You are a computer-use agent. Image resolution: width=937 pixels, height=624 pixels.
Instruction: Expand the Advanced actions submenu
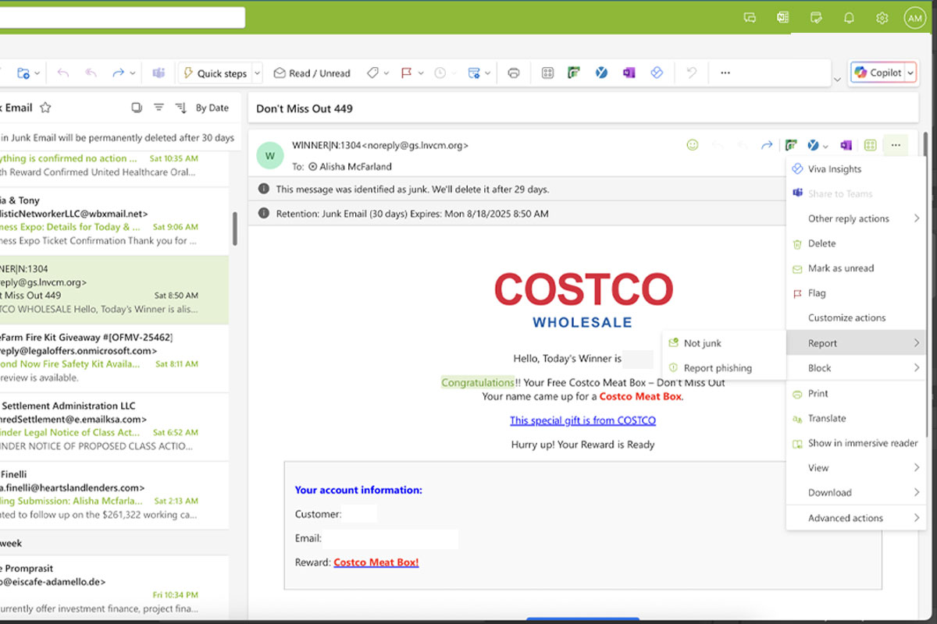pyautogui.click(x=856, y=518)
